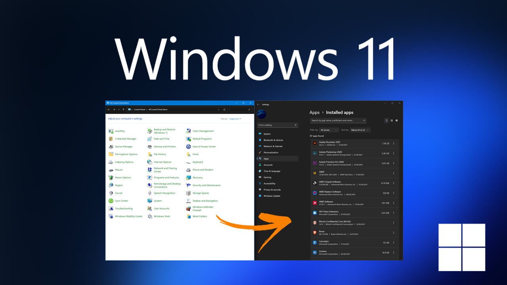Screen dimensions: 507x285
Task: Open Work Folders item
Action: click(197, 217)
